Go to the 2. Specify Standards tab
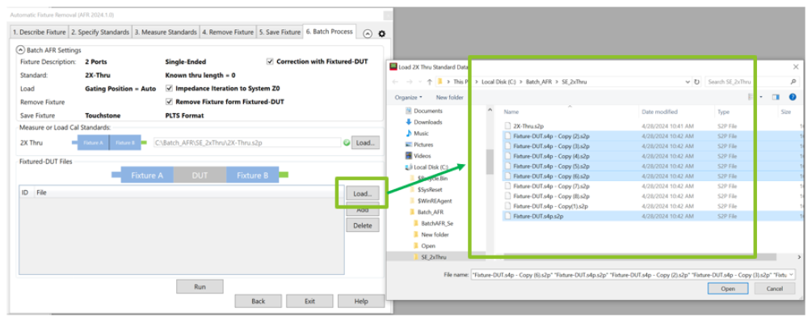 pos(100,32)
